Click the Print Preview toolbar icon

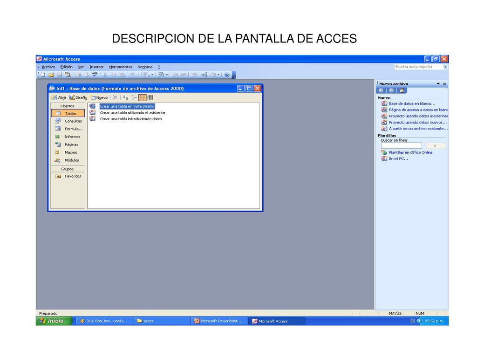[x=86, y=75]
